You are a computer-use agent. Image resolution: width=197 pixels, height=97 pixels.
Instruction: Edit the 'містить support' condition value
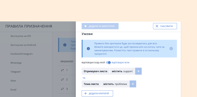[x=122, y=71]
